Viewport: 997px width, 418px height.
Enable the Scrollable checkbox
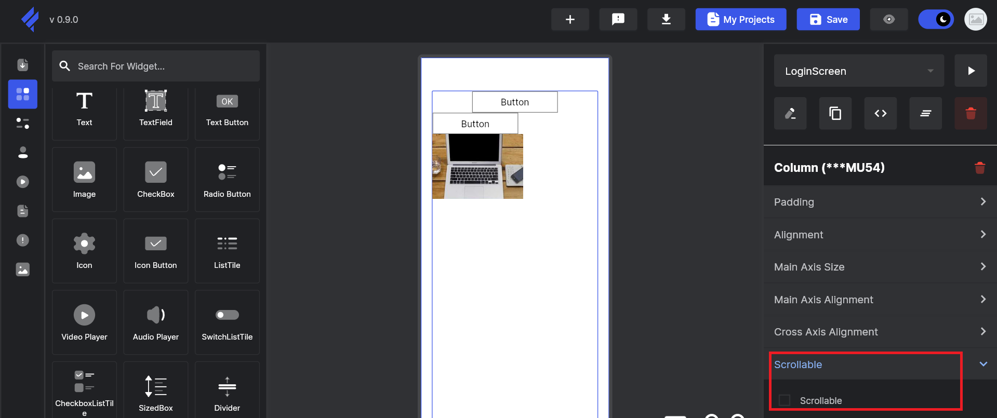pyautogui.click(x=785, y=400)
